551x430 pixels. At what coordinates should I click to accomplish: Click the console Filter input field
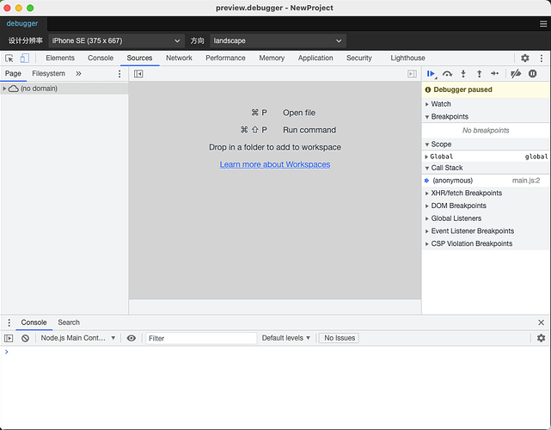pos(201,338)
